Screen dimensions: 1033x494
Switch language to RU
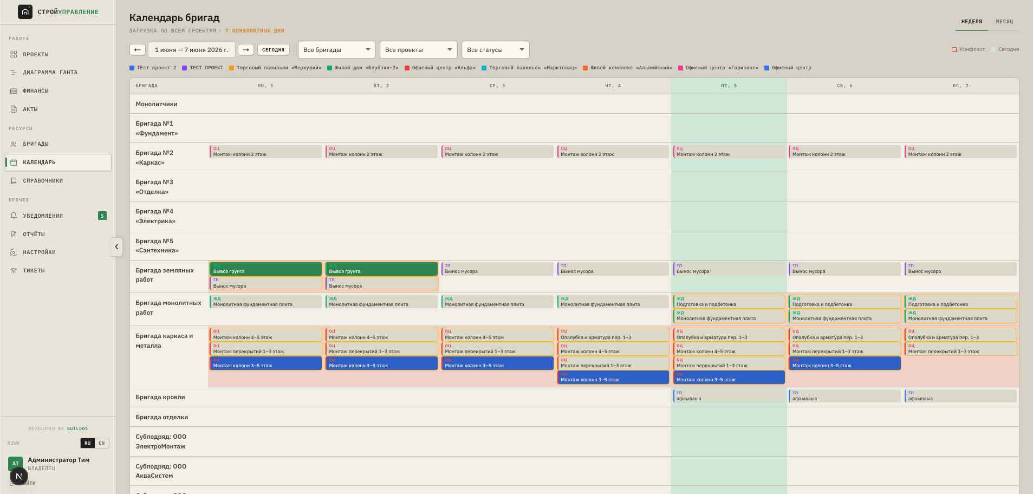88,443
